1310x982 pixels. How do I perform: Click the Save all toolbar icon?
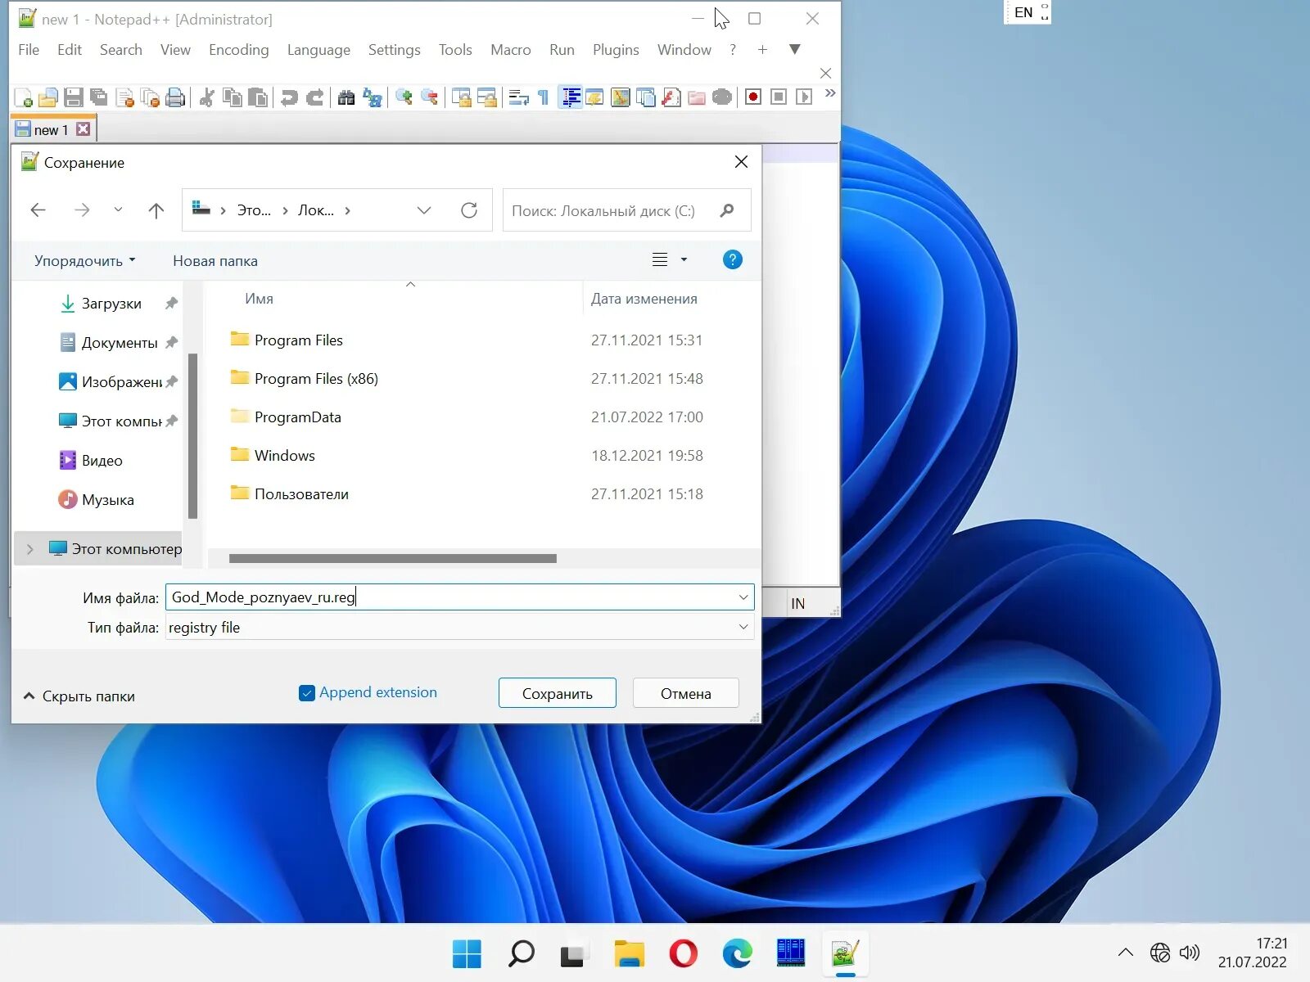[99, 98]
